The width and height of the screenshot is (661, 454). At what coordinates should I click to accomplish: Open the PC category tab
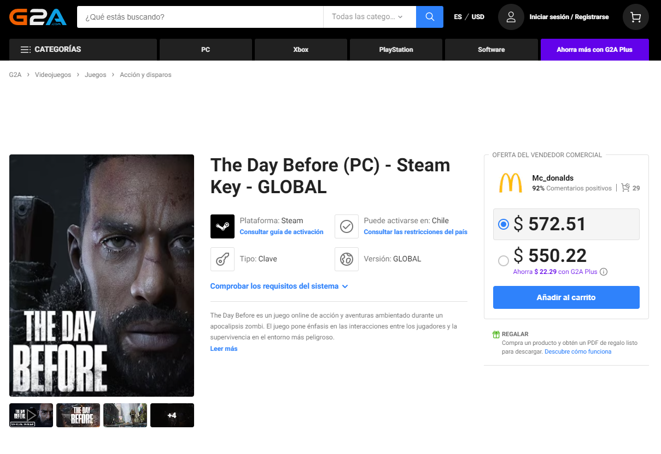[x=206, y=50]
